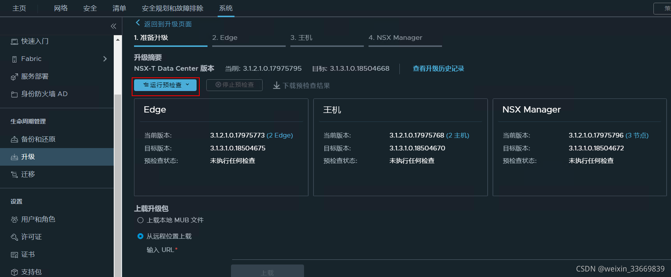Click host target version 3.1.3.1.0.18504670
The image size is (671, 277).
(x=417, y=148)
